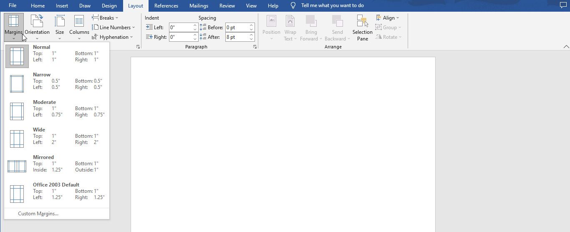Increase Spacing Before value

[x=251, y=25]
